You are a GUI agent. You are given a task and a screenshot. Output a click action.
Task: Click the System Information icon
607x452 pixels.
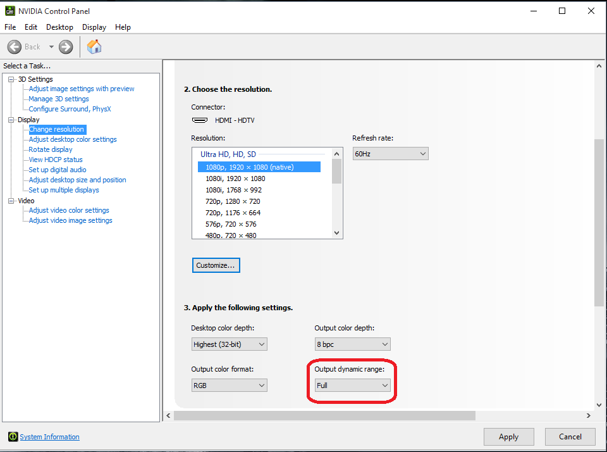(x=13, y=437)
